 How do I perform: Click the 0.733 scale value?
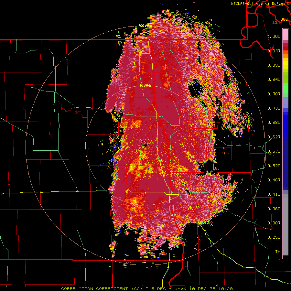(x=274, y=108)
